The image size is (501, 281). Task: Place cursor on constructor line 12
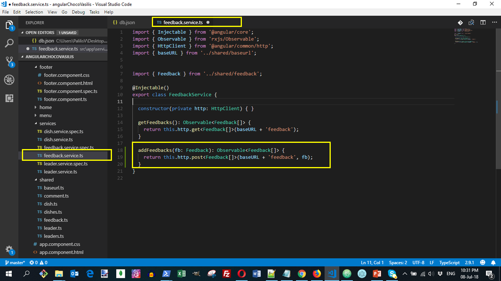tap(196, 108)
